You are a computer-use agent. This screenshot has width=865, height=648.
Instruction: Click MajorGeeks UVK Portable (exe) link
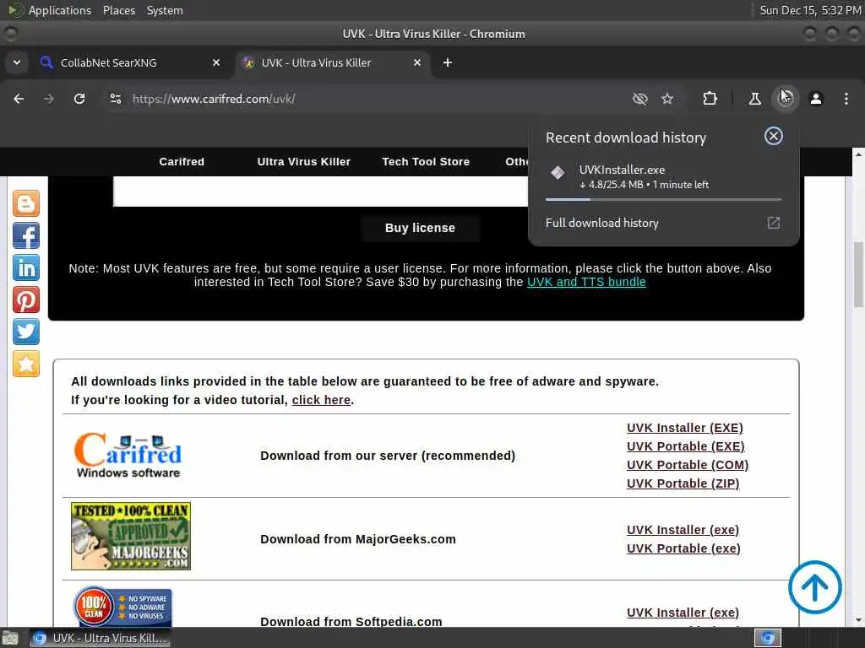pos(683,548)
